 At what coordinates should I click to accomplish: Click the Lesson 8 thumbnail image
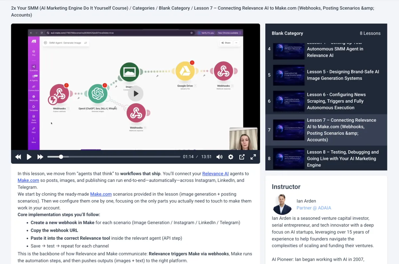pyautogui.click(x=289, y=159)
